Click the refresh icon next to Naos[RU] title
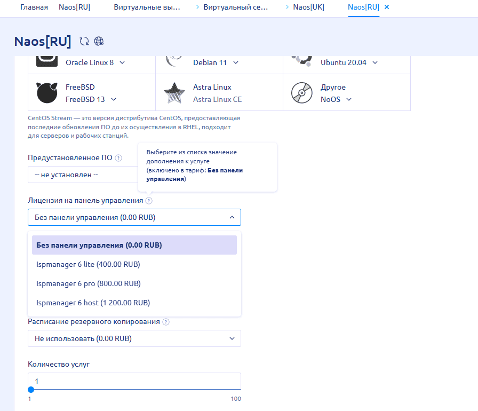The width and height of the screenshot is (478, 411). pos(84,41)
